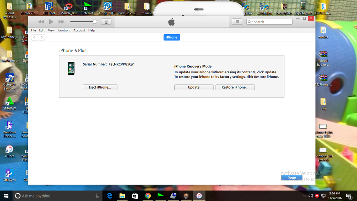The height and width of the screenshot is (201, 357).
Task: Click the Play button in iTunes
Action: [51, 22]
